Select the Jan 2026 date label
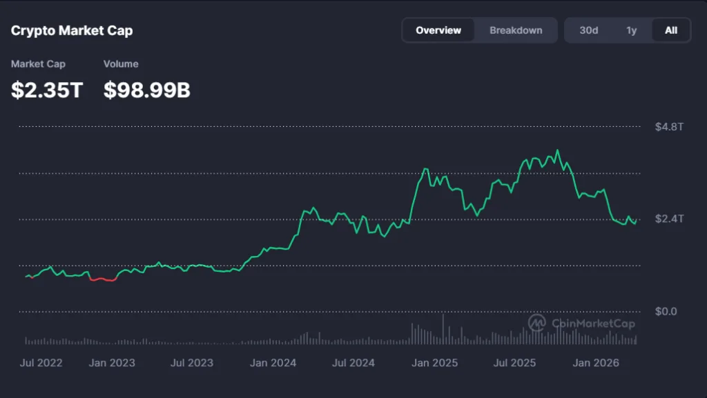 coord(596,363)
